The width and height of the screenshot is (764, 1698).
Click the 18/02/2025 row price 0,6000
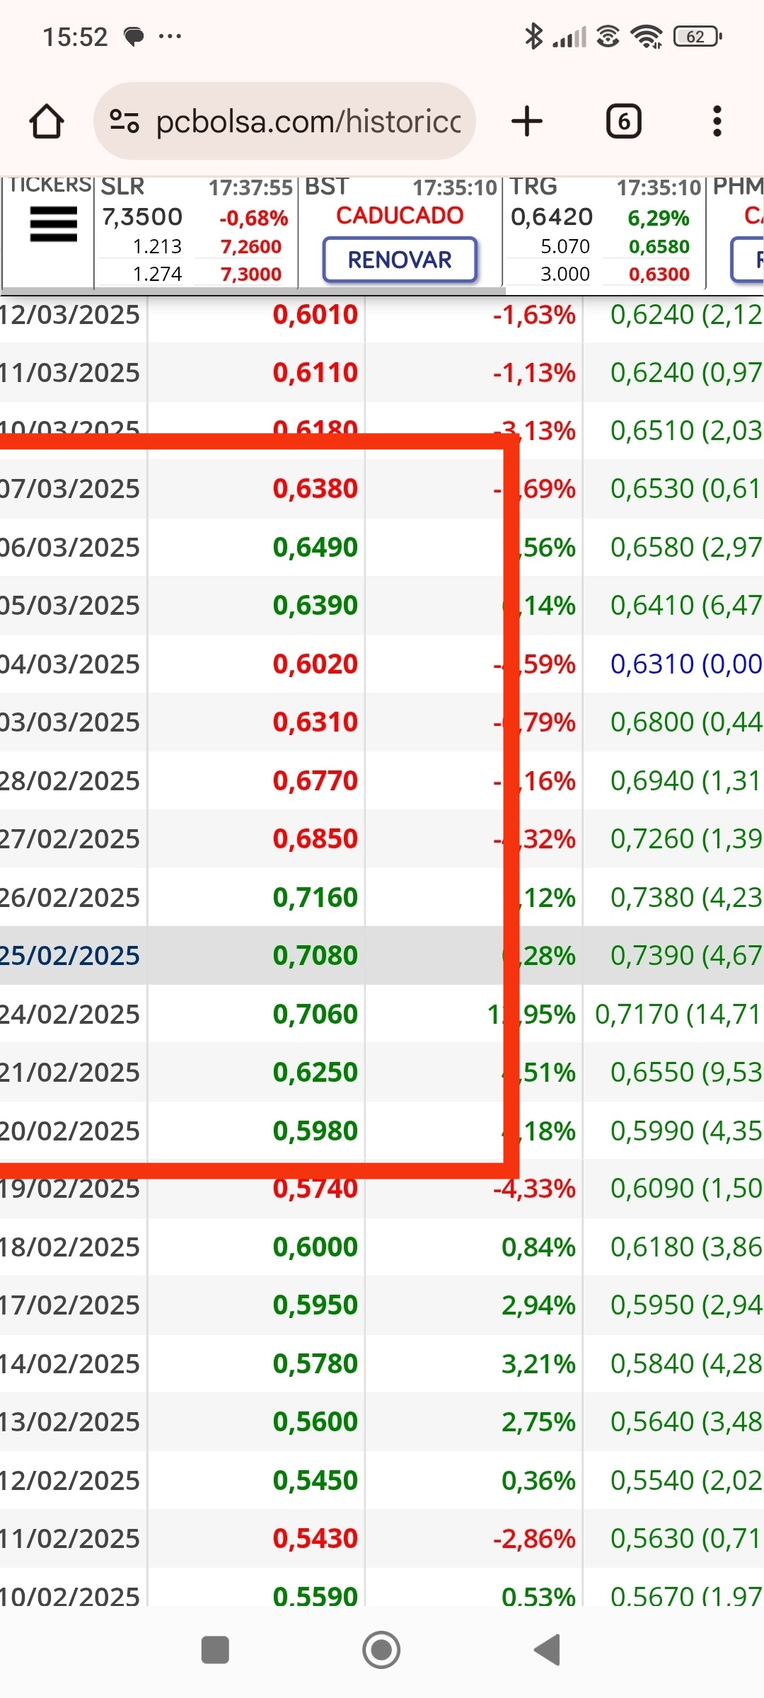316,1247
